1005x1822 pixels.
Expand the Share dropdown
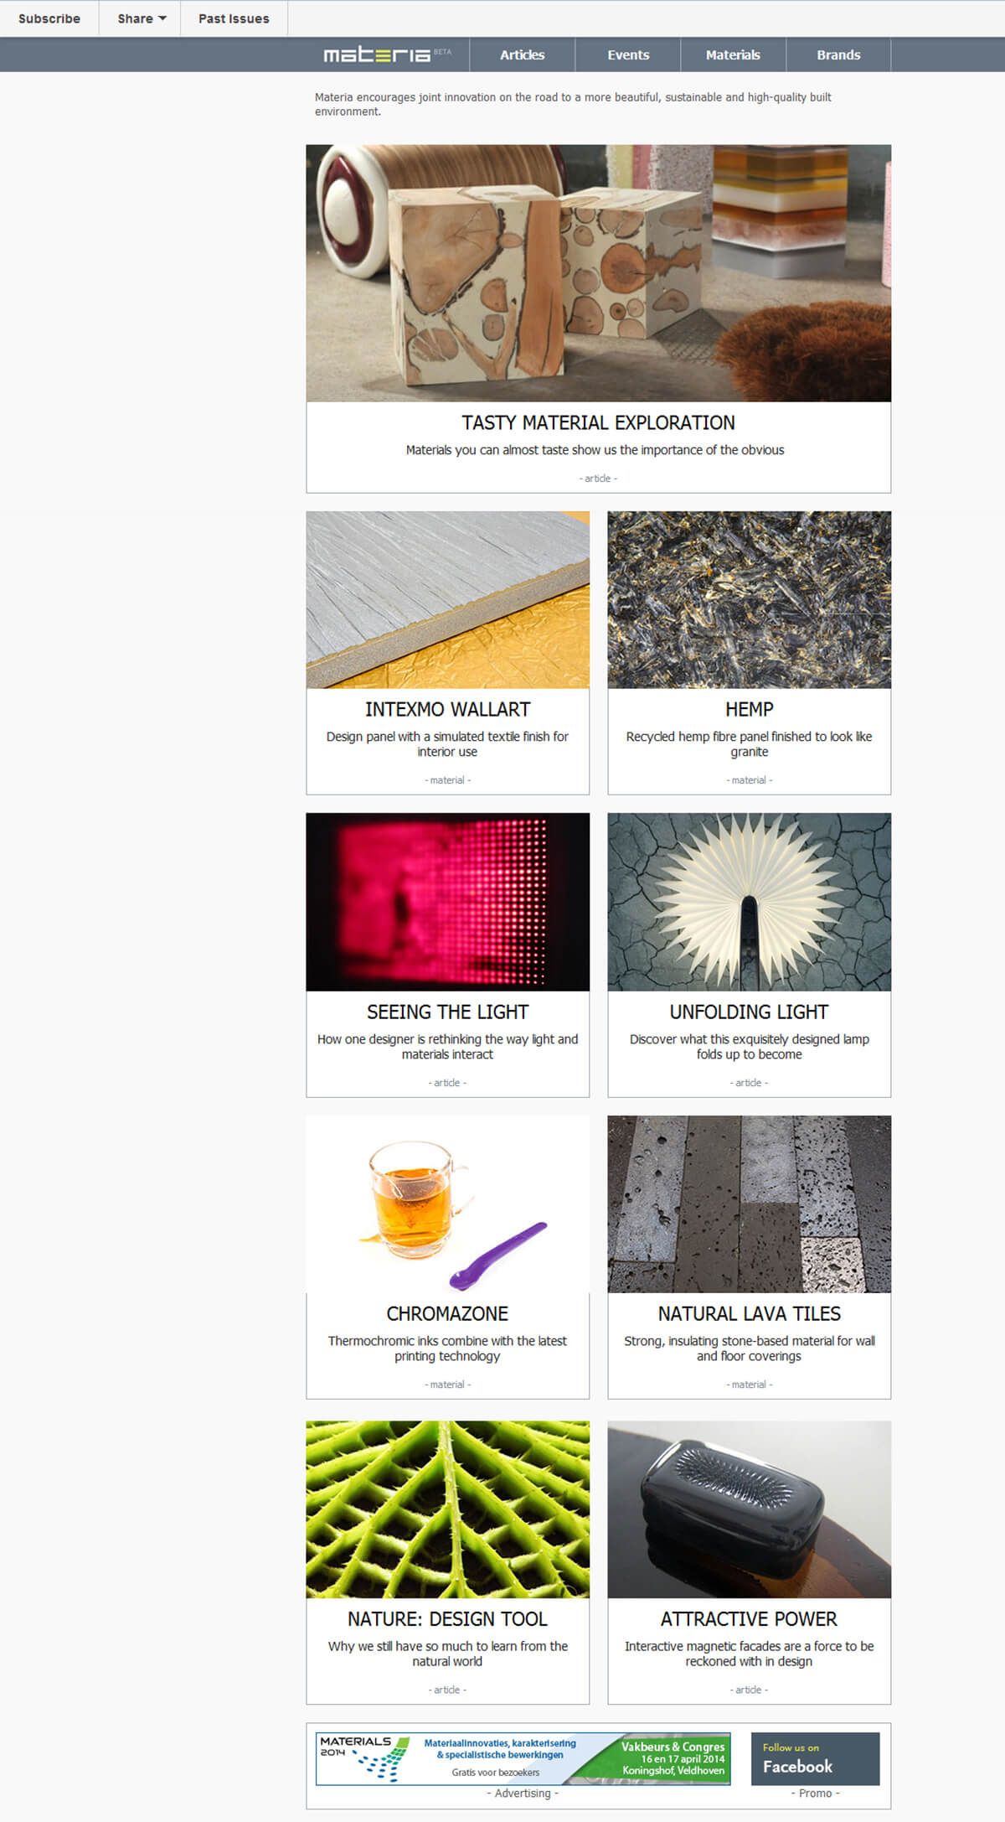tap(141, 18)
